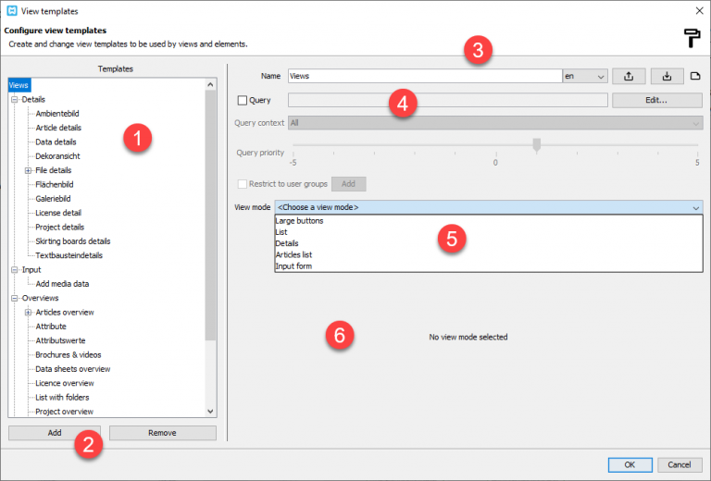Select the Overviews category label
711x481 pixels.
click(x=40, y=298)
